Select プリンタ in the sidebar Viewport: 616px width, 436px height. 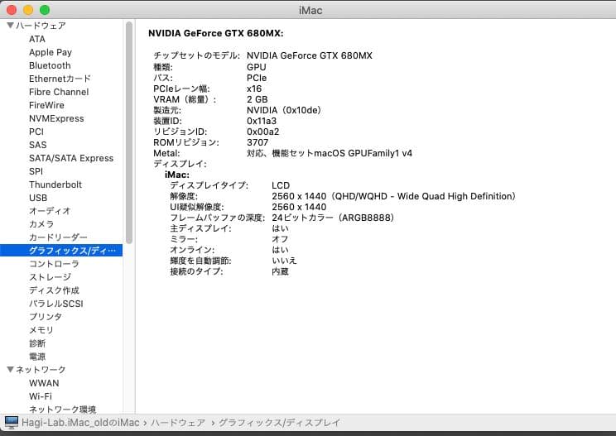click(46, 317)
